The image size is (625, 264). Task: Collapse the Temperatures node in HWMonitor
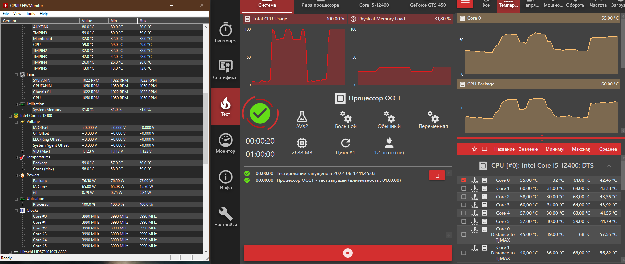[x=16, y=157]
